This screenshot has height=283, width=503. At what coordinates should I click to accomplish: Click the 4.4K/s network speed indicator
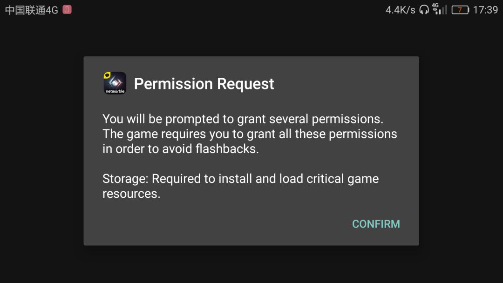click(400, 10)
